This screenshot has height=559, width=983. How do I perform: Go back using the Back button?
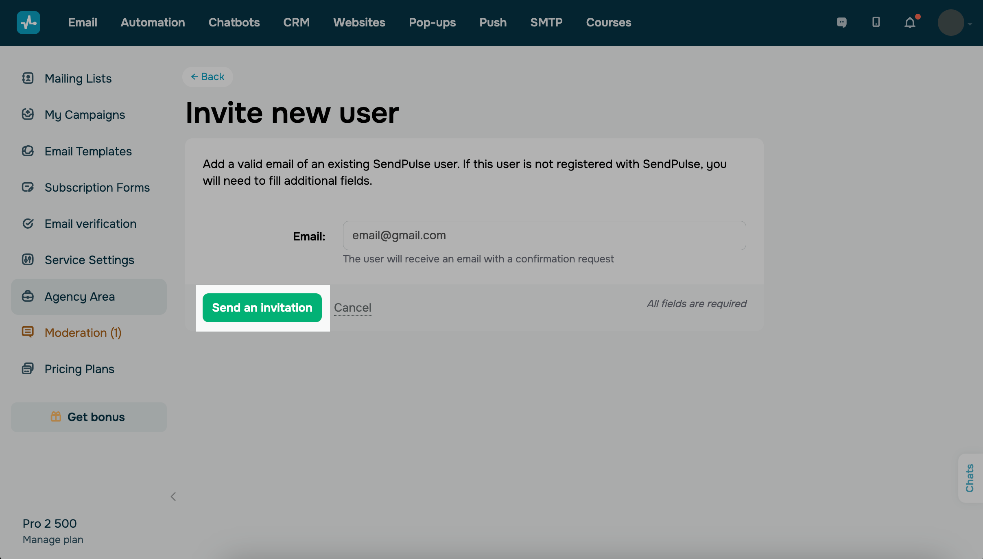[x=208, y=76]
